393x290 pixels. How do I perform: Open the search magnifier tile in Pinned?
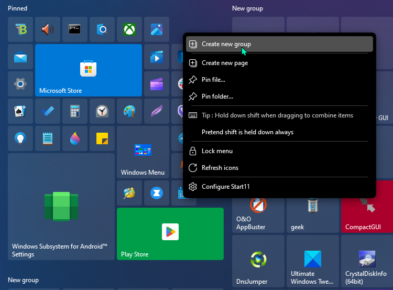(x=102, y=29)
